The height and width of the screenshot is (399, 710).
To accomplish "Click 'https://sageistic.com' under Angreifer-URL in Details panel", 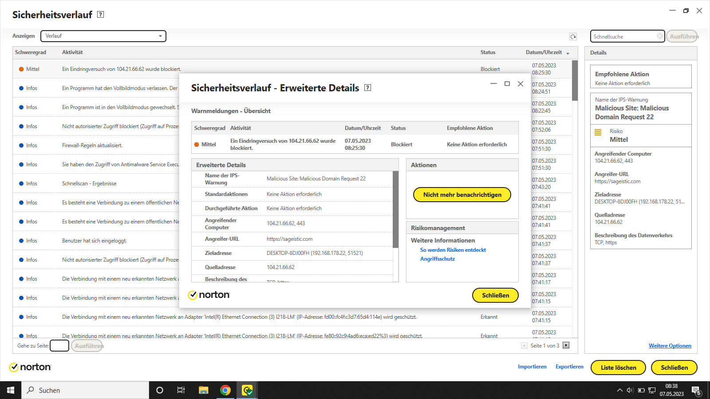I will (617, 181).
